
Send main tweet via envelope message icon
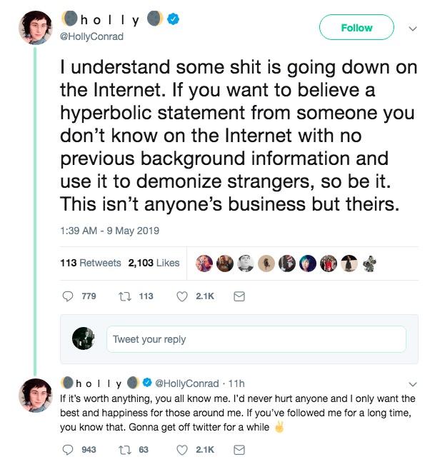[240, 296]
